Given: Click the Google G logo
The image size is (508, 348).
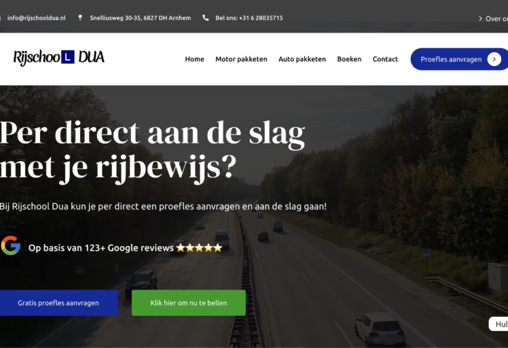Looking at the screenshot, I should coord(11,245).
